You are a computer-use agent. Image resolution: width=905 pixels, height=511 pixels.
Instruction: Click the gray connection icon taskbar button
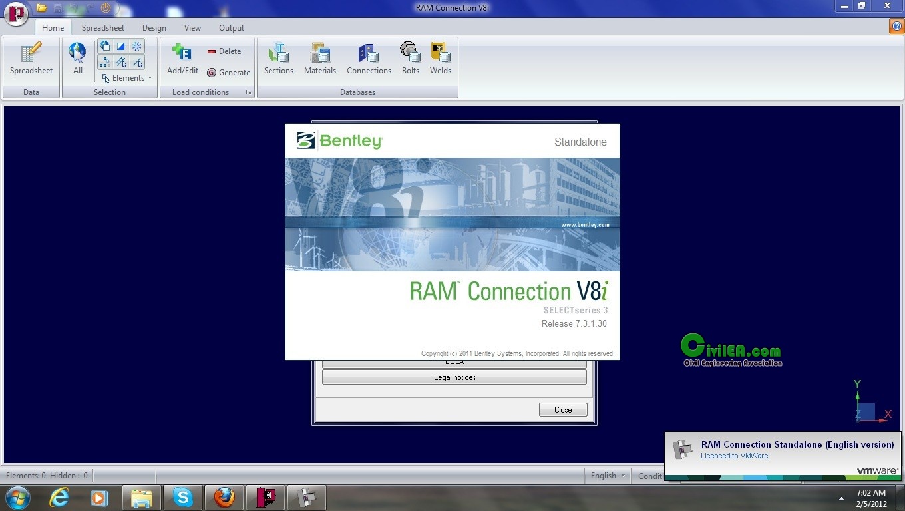[x=307, y=497]
